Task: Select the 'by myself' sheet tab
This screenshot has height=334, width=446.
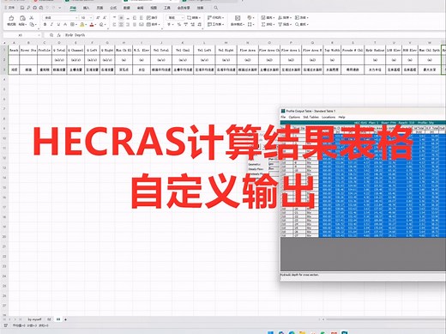Action: (34, 319)
